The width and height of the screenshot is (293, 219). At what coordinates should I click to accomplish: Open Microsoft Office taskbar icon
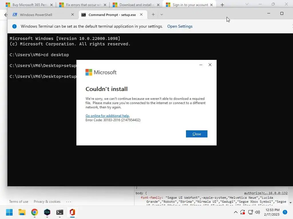pyautogui.click(x=72, y=212)
